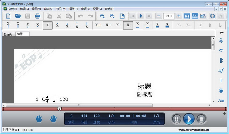Open the 视图(V) menu
The width and height of the screenshot is (229, 134).
pos(36,9)
